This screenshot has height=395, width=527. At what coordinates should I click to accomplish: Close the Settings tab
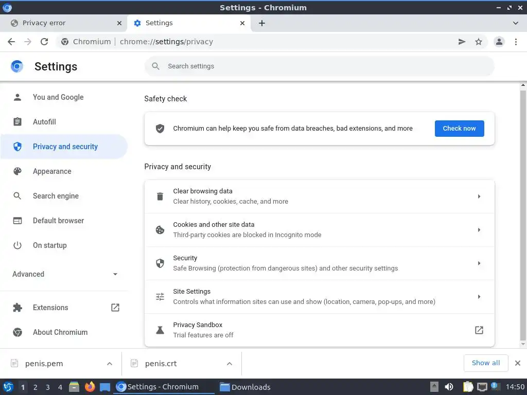242,23
